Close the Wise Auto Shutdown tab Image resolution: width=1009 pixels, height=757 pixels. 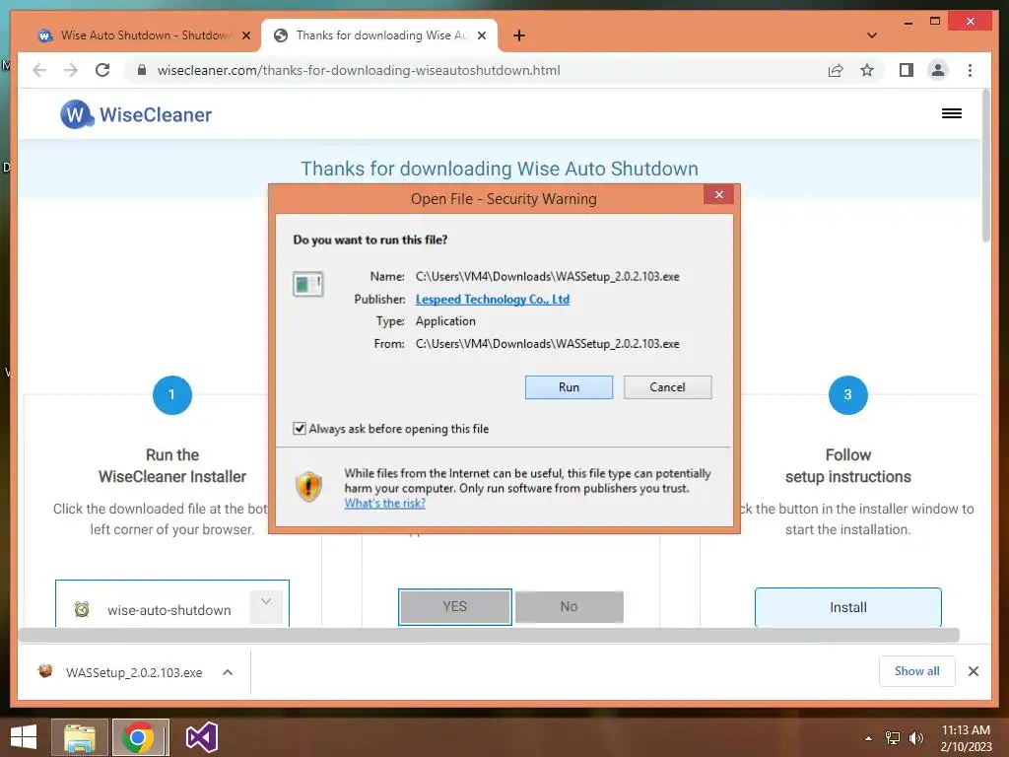click(245, 35)
